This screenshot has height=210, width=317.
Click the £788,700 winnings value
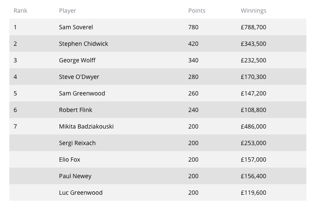coord(253,27)
